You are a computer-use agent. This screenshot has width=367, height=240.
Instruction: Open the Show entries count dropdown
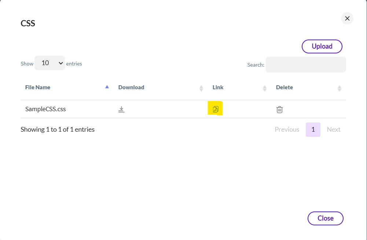pos(50,63)
